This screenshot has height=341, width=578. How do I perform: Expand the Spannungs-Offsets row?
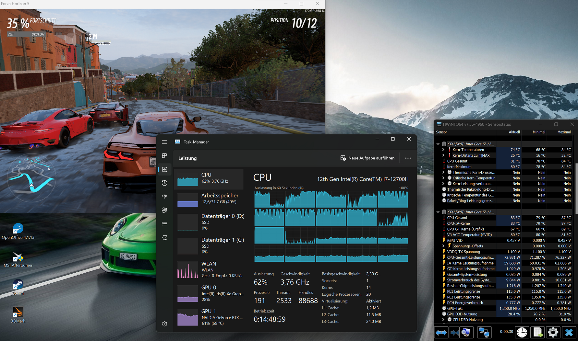pos(443,246)
